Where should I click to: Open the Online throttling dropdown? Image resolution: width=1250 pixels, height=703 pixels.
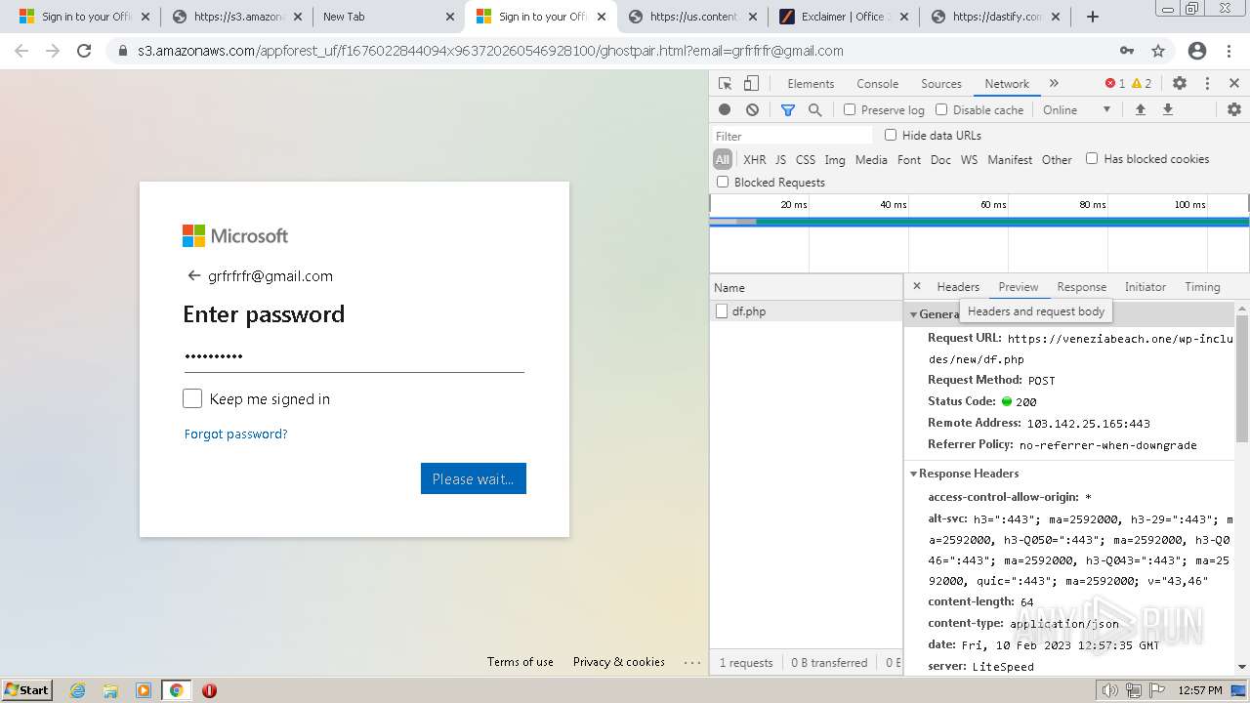pos(1076,110)
